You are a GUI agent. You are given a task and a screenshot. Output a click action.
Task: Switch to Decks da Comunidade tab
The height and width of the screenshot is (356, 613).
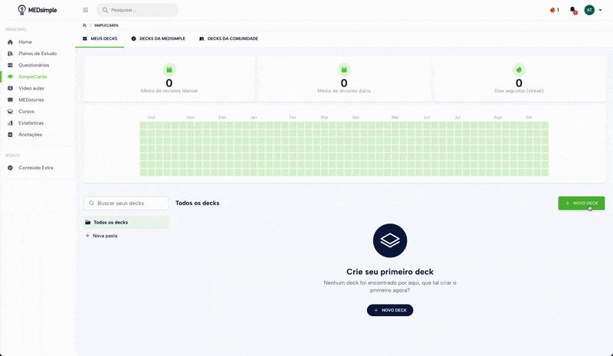tap(228, 39)
